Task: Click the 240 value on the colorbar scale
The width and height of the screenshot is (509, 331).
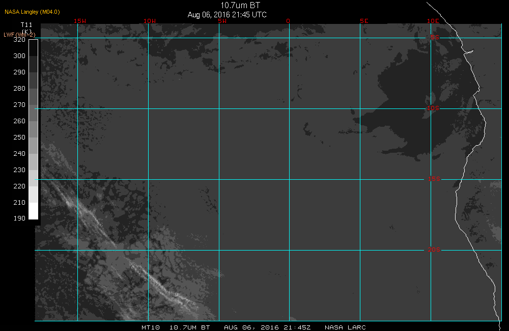Action: coord(19,153)
